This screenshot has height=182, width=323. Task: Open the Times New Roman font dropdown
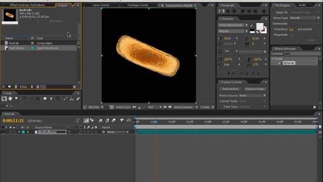coord(246,25)
